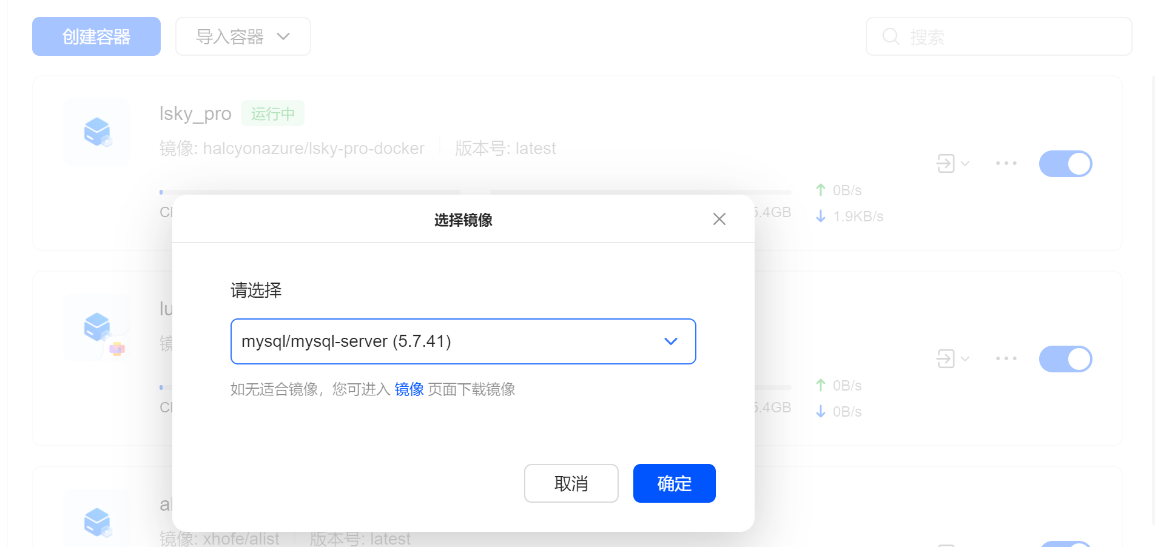
Task: Click the second container's cube icon
Action: [97, 327]
